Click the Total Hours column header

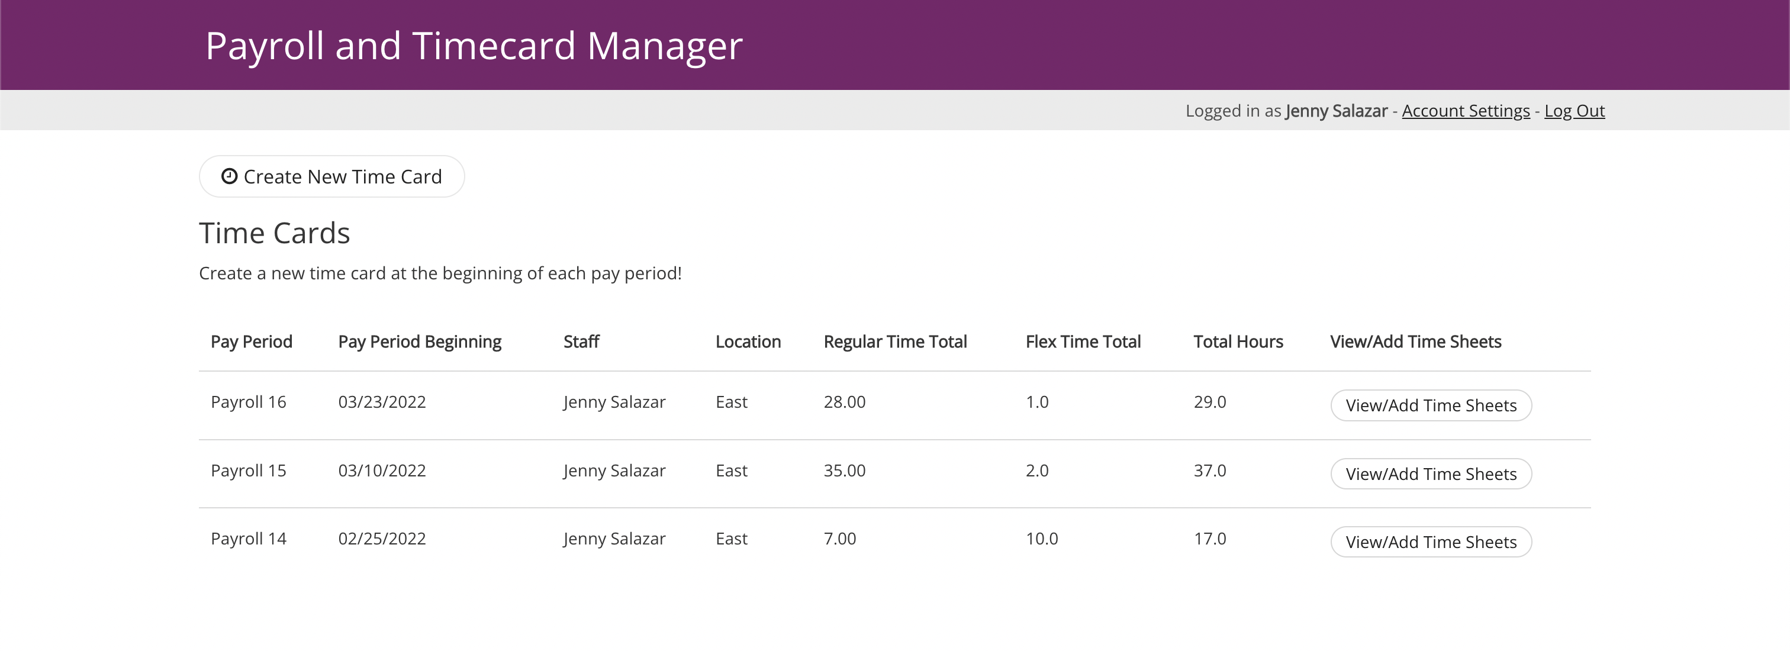coord(1238,342)
